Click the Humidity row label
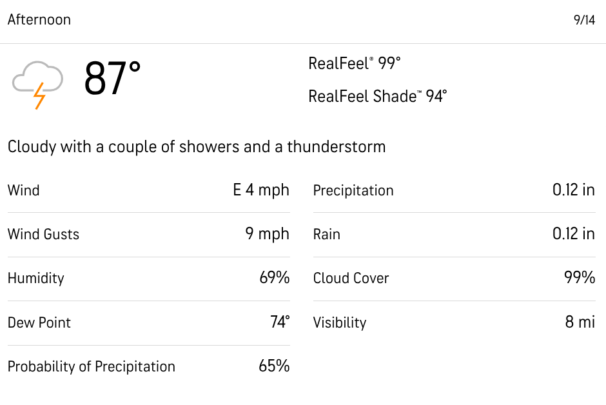 [36, 279]
